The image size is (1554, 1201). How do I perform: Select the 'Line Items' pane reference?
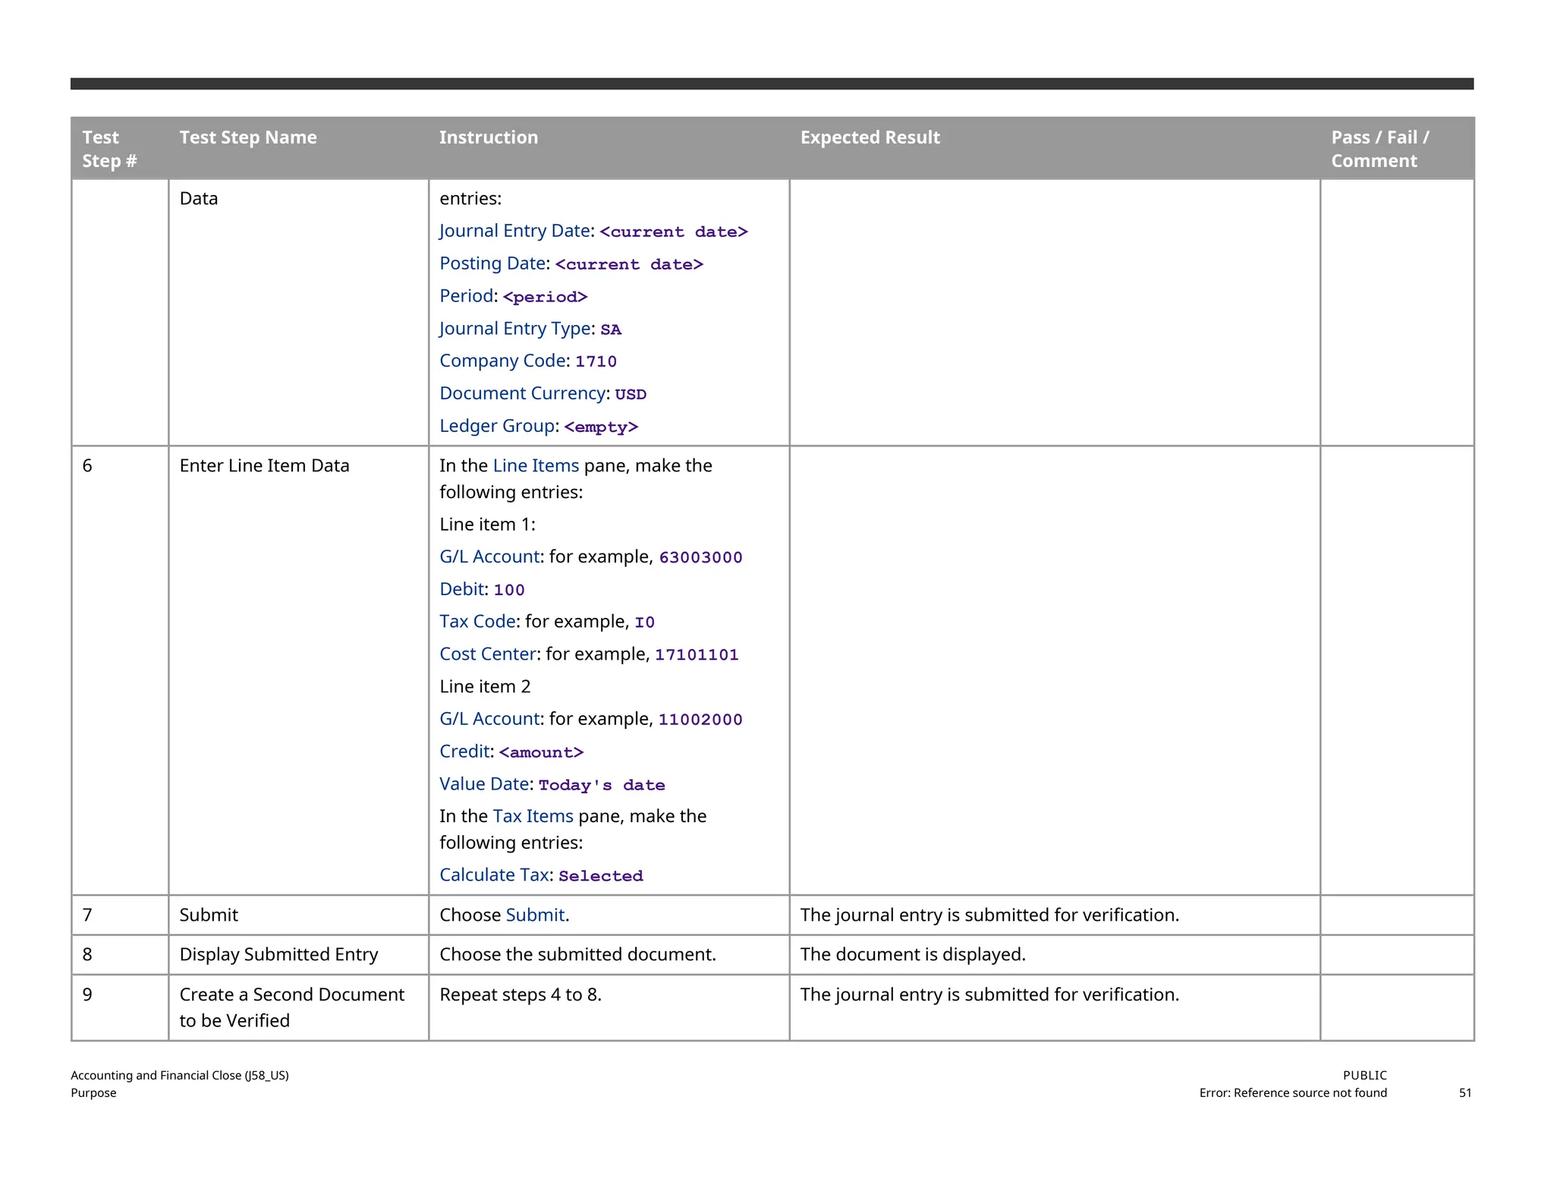pos(536,465)
